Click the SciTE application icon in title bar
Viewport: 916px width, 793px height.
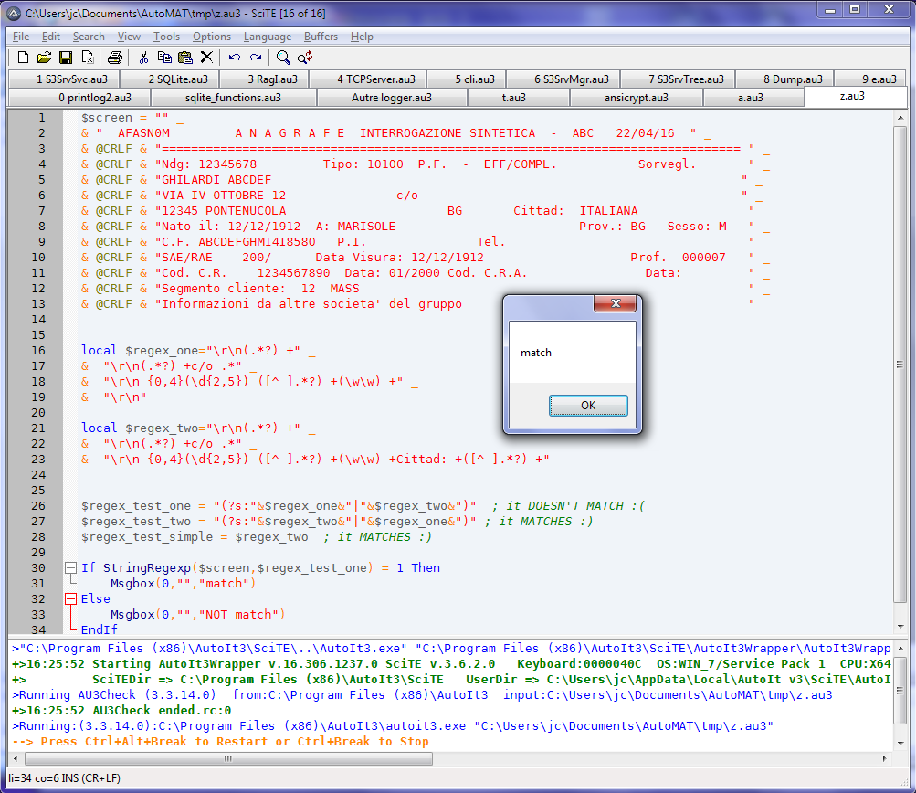point(14,13)
